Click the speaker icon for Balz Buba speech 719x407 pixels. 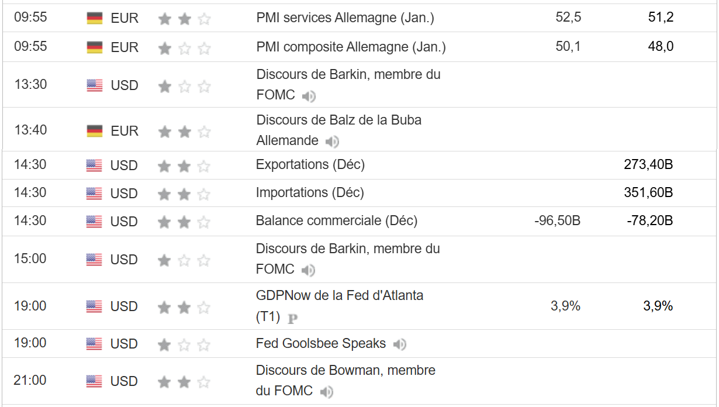click(332, 141)
